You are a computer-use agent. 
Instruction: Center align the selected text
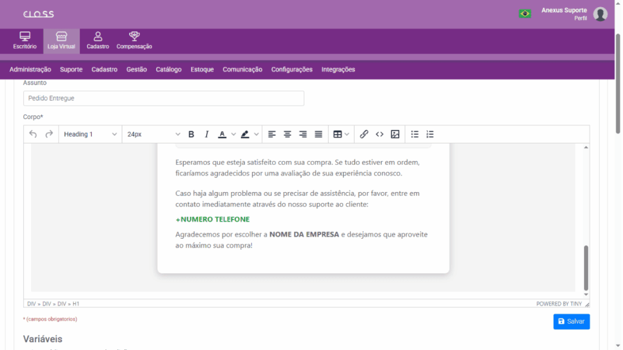click(x=287, y=134)
